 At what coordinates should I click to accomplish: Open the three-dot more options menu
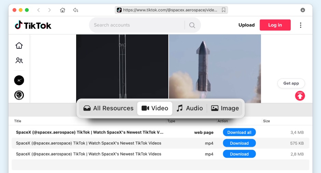pyautogui.click(x=301, y=25)
